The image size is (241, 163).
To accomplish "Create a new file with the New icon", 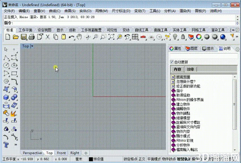I will coord(8,37).
